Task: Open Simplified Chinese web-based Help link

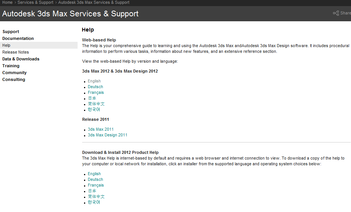Action: [96, 104]
